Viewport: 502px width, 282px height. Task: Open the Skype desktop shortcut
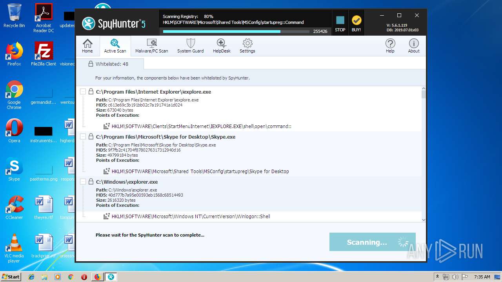pos(14,169)
